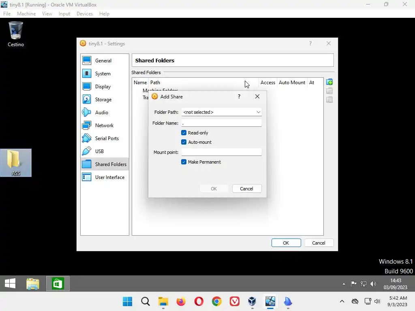This screenshot has width=415, height=311.
Task: Show hidden icons in host tray
Action: [342, 301]
